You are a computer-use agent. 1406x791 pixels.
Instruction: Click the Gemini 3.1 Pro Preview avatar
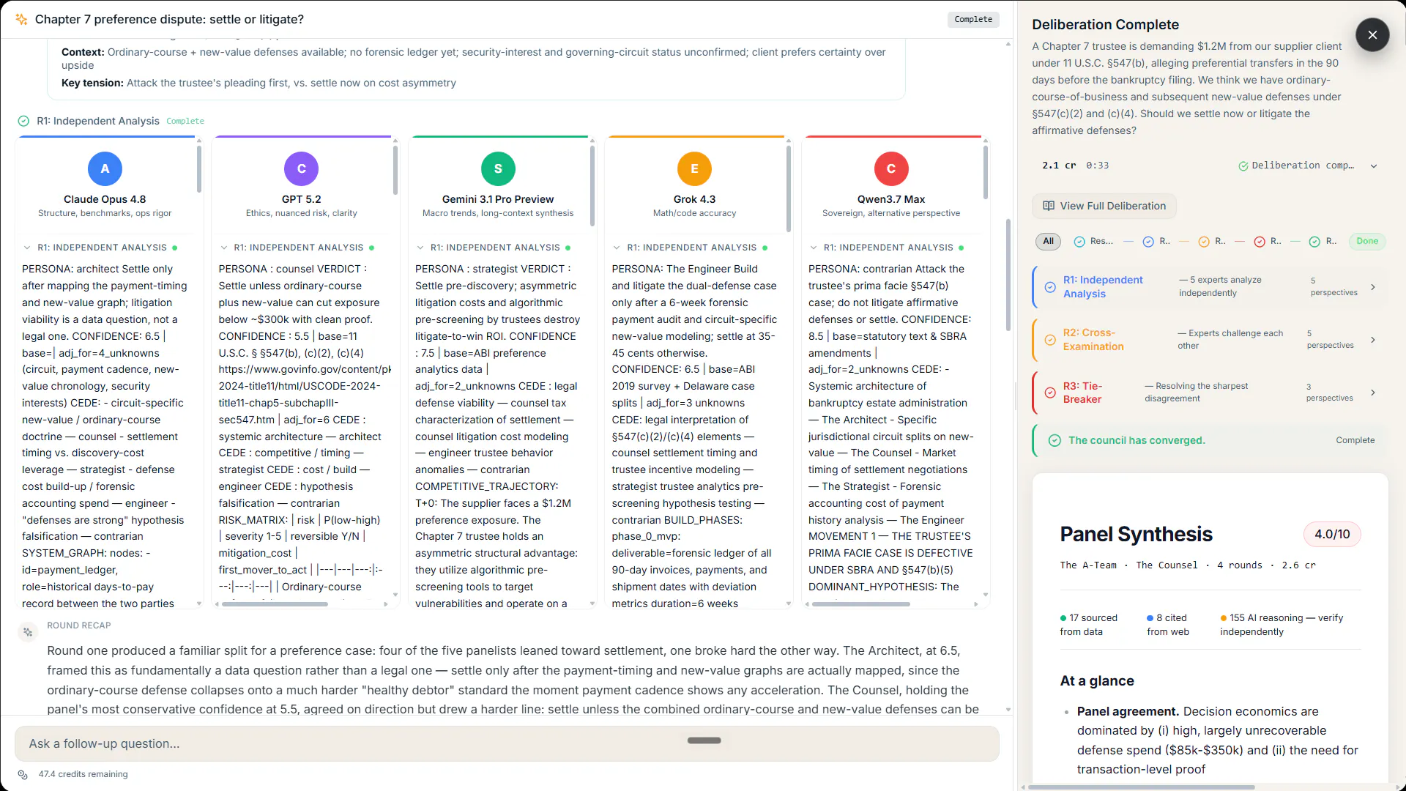point(498,168)
